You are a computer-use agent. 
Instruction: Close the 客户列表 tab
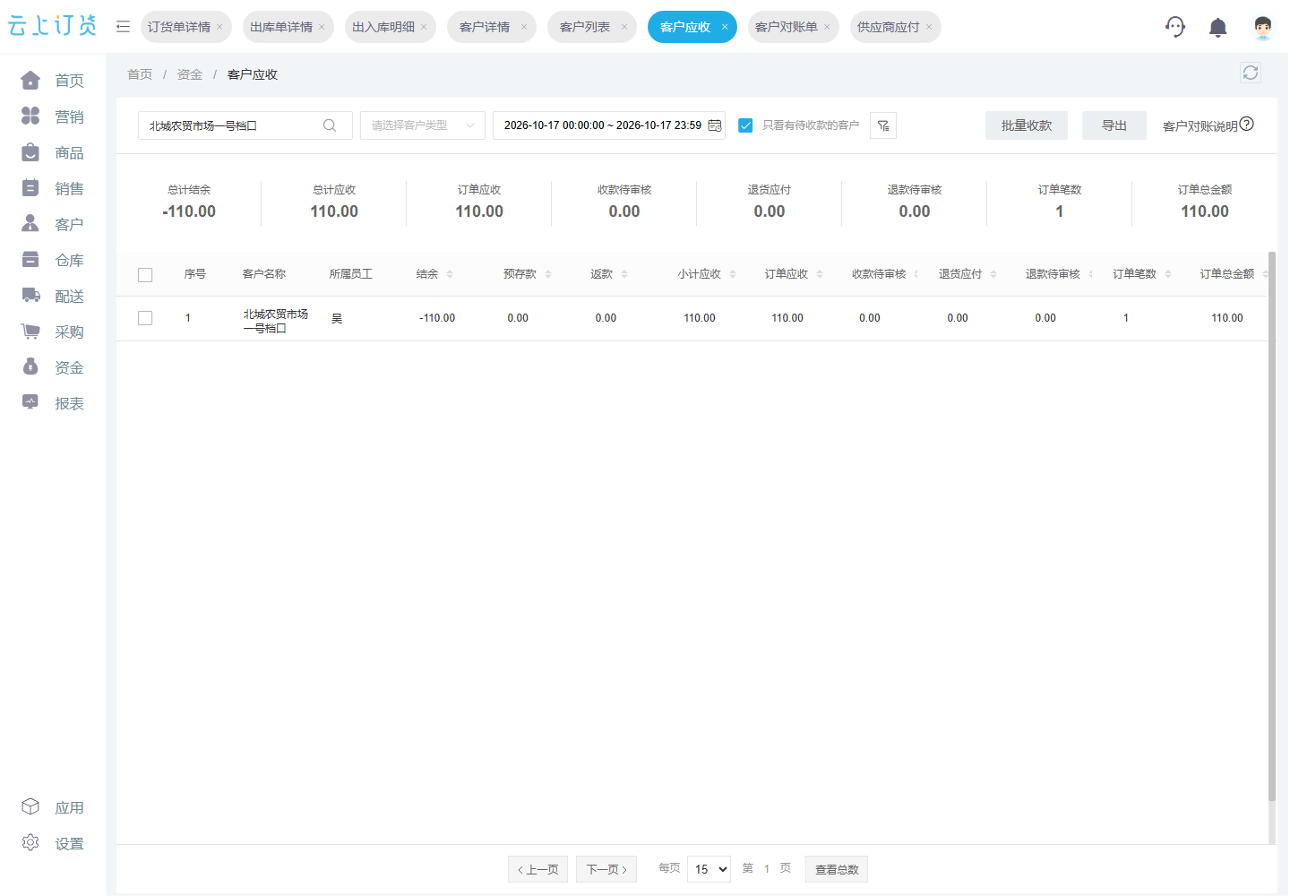click(624, 27)
